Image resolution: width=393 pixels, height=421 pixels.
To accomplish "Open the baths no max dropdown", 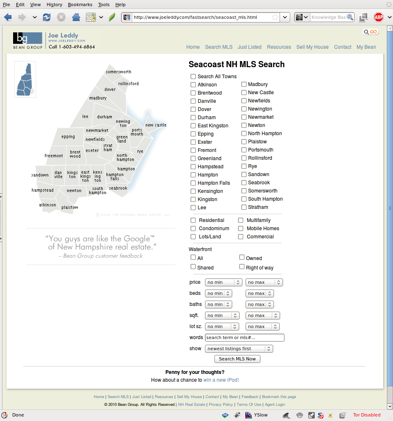I will click(x=259, y=304).
